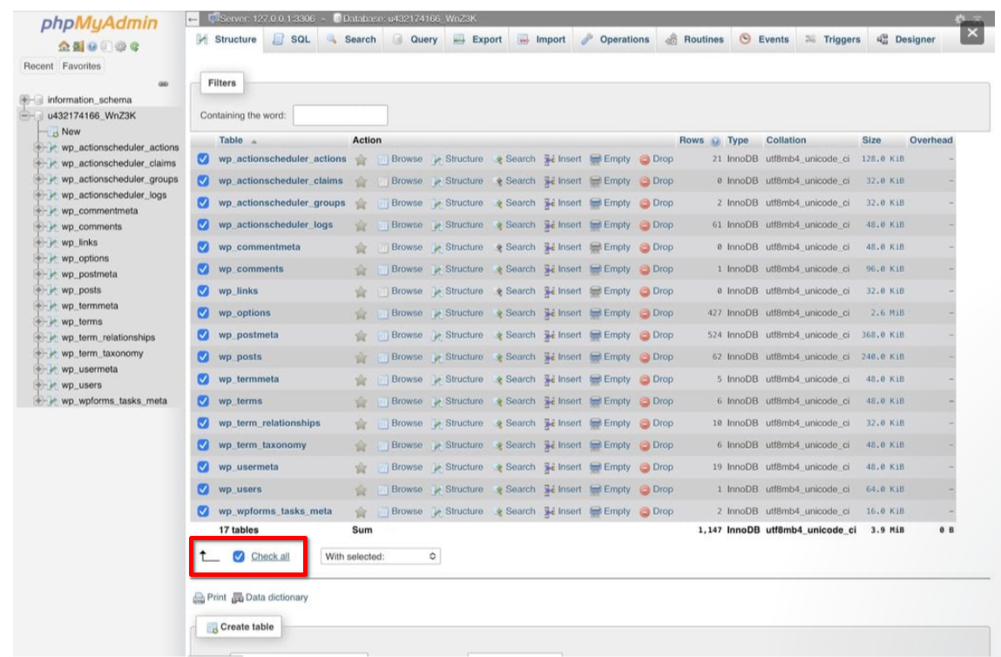Open the Import tab
The image size is (1001, 657).
point(541,39)
